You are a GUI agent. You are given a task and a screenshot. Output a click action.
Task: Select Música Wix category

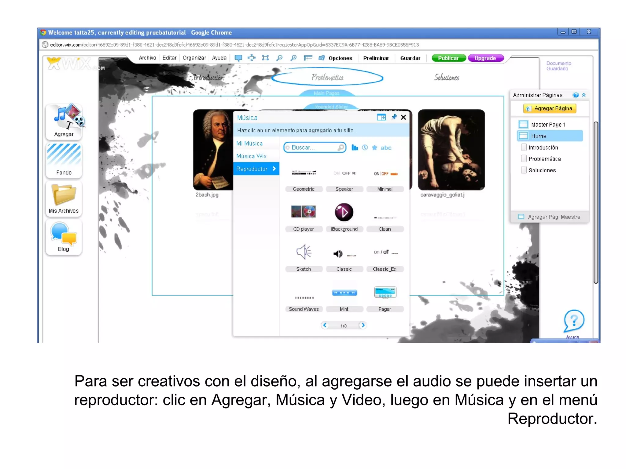click(x=256, y=156)
